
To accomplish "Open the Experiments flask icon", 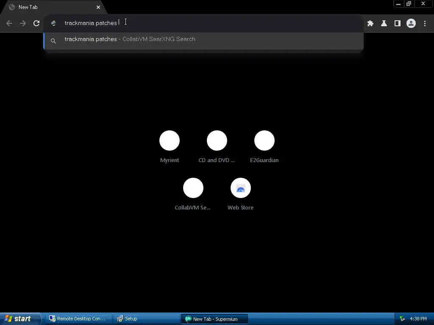I will (x=384, y=24).
